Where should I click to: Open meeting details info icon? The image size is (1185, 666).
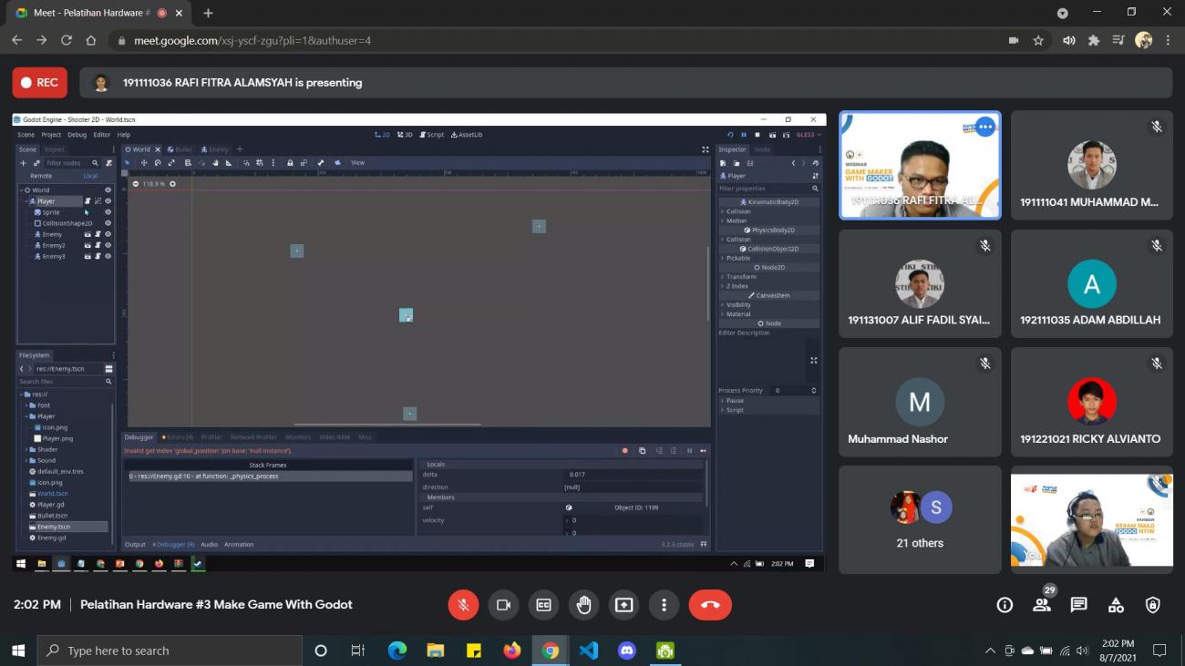pyautogui.click(x=1005, y=605)
